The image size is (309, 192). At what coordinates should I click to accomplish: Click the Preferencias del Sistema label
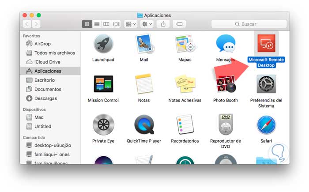266,103
